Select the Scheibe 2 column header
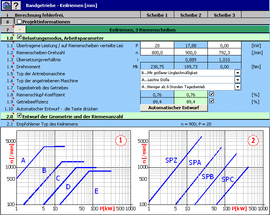The height and width of the screenshot is (215, 270). click(x=191, y=15)
